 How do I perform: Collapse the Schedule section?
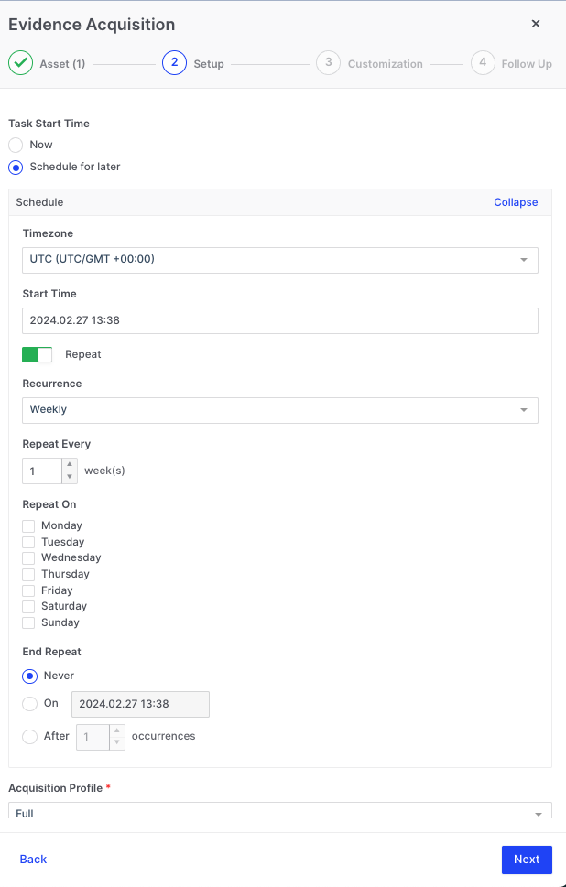pos(516,202)
